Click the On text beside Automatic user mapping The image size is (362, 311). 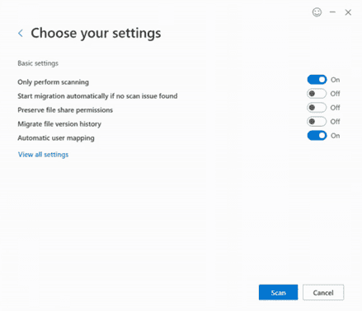tap(335, 136)
